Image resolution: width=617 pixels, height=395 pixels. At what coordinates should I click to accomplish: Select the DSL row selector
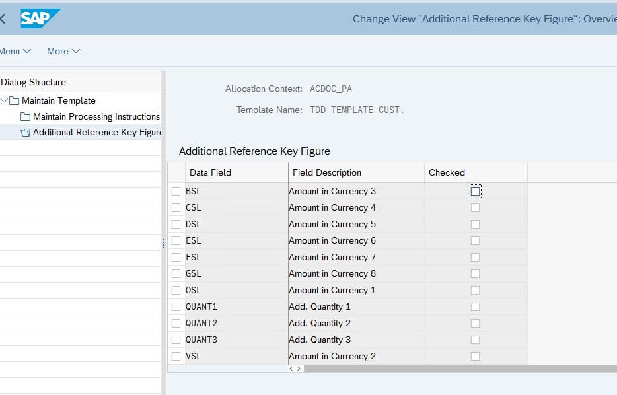(x=176, y=225)
